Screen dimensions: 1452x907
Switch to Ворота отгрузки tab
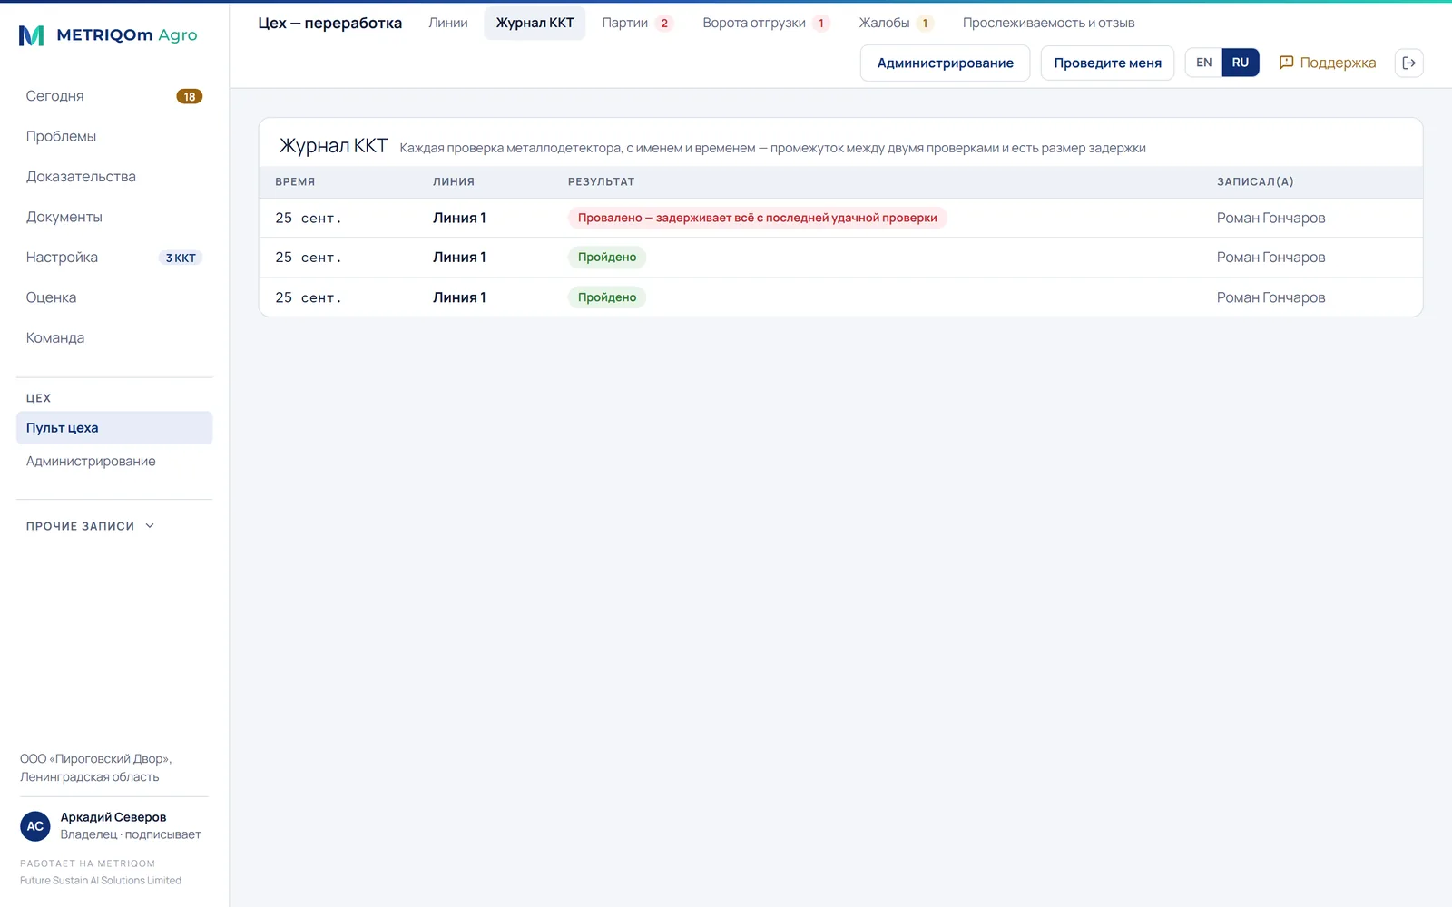point(766,23)
